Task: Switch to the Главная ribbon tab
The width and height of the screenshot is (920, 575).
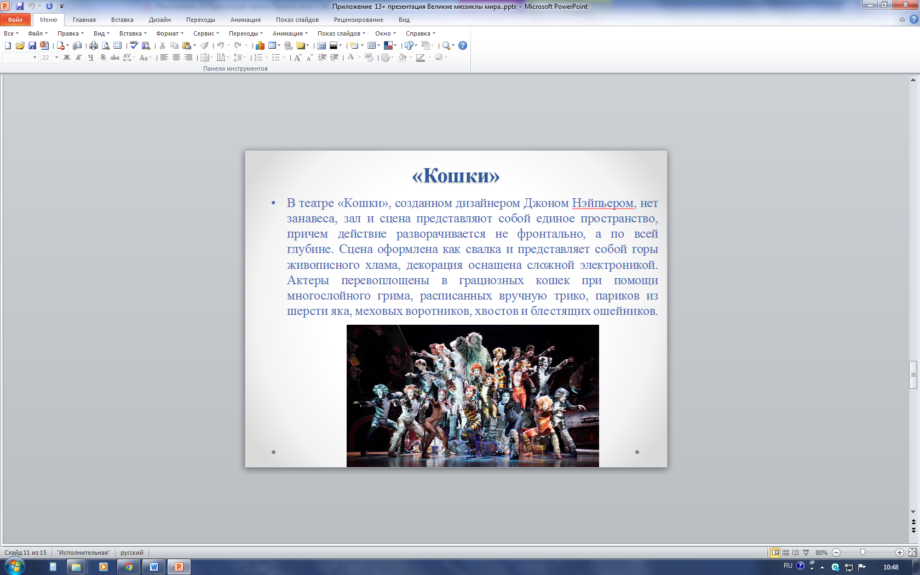Action: [x=84, y=20]
